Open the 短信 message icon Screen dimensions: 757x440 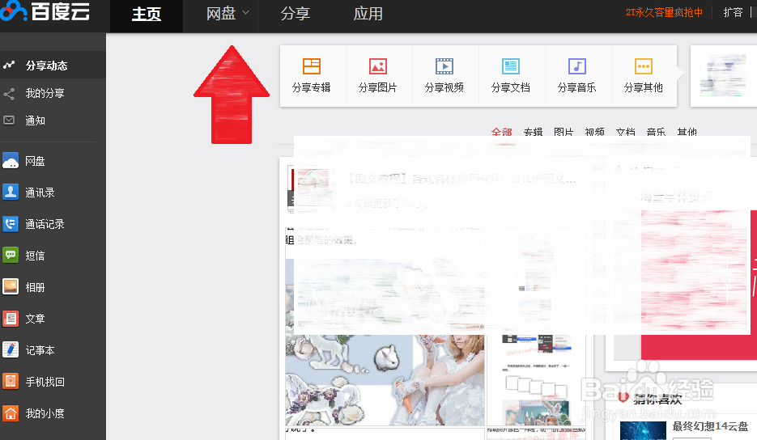(x=11, y=256)
